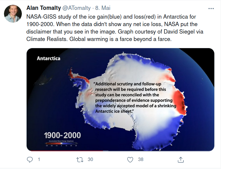Open the share upload icon
Screen dimensions: 230x169
[180, 160]
